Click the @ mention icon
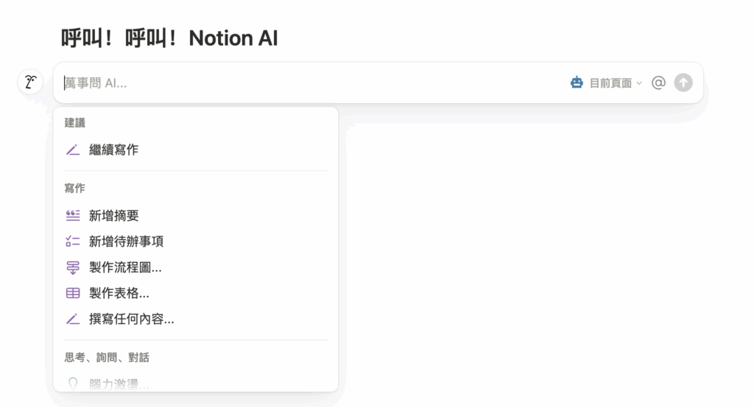The height and width of the screenshot is (407, 754). (x=658, y=83)
